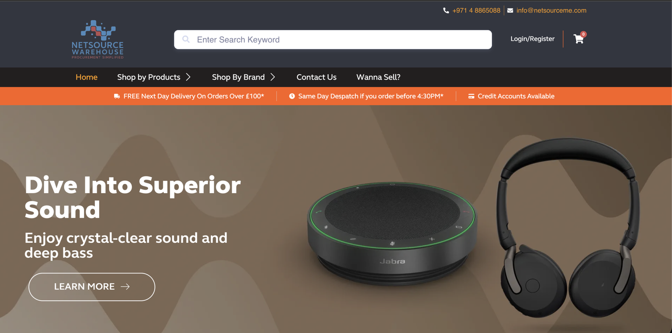Click the Login/Register link
The image size is (672, 333).
point(533,39)
